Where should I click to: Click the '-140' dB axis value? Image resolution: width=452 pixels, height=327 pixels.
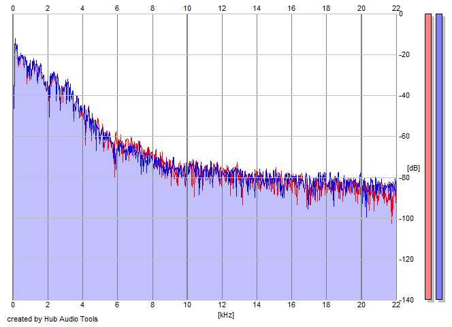click(x=406, y=300)
